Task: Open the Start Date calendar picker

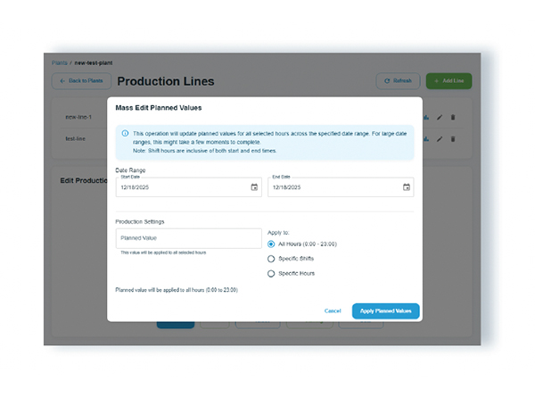Action: click(254, 187)
